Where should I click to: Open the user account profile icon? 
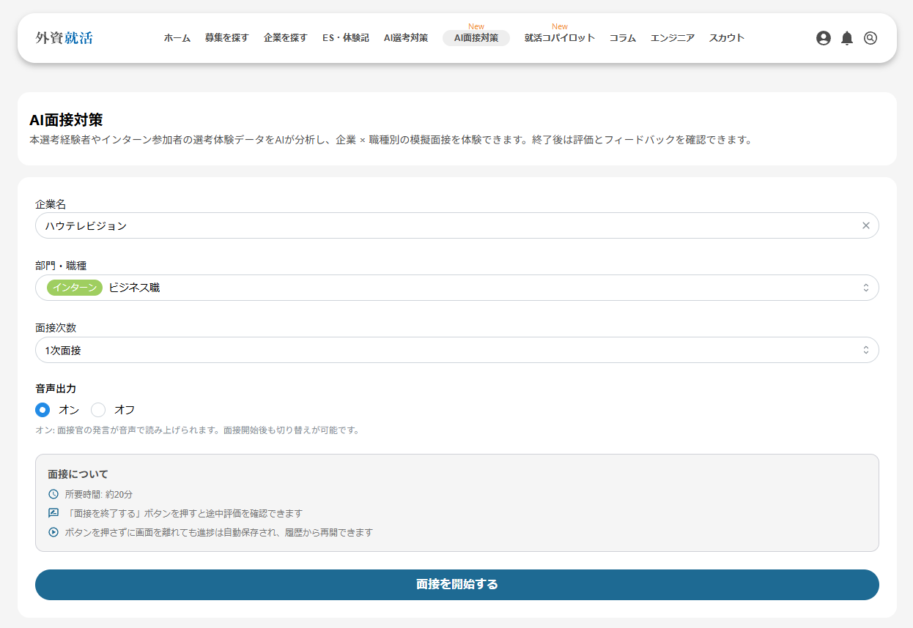point(824,38)
